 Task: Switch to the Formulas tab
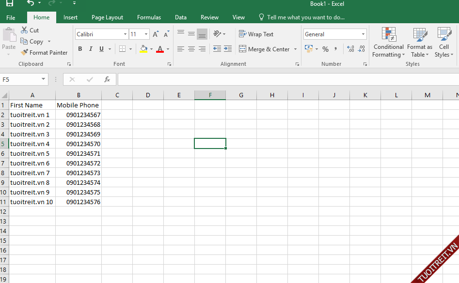(149, 17)
